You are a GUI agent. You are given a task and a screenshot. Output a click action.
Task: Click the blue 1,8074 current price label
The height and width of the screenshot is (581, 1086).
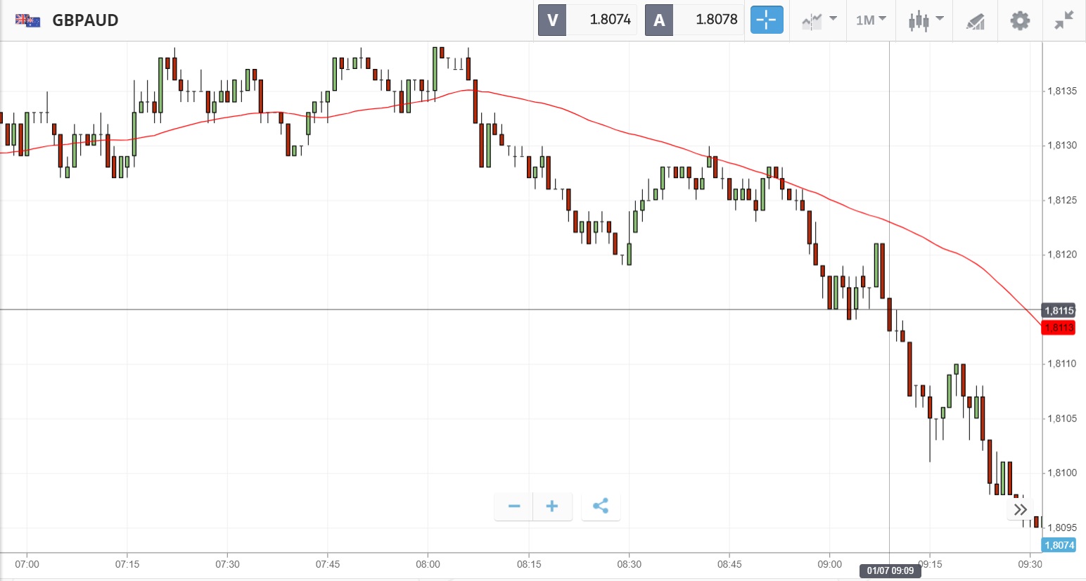coord(1059,545)
